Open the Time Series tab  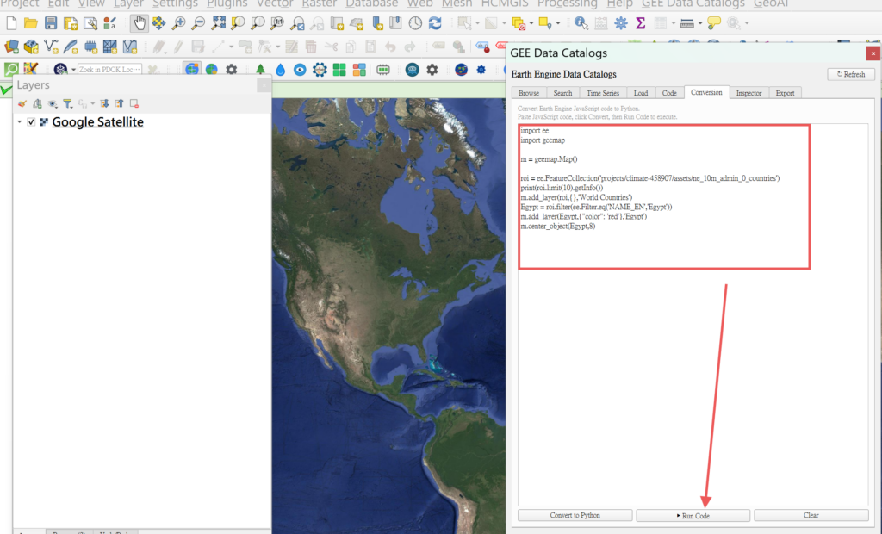coord(602,92)
